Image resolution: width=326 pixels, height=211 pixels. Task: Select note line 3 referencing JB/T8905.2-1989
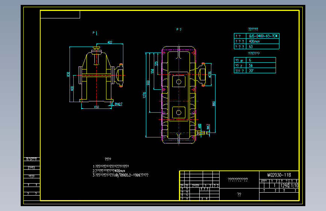click(120, 175)
